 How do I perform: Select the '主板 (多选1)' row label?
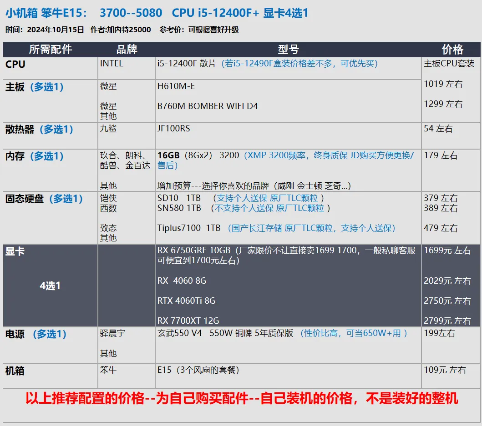[35, 87]
